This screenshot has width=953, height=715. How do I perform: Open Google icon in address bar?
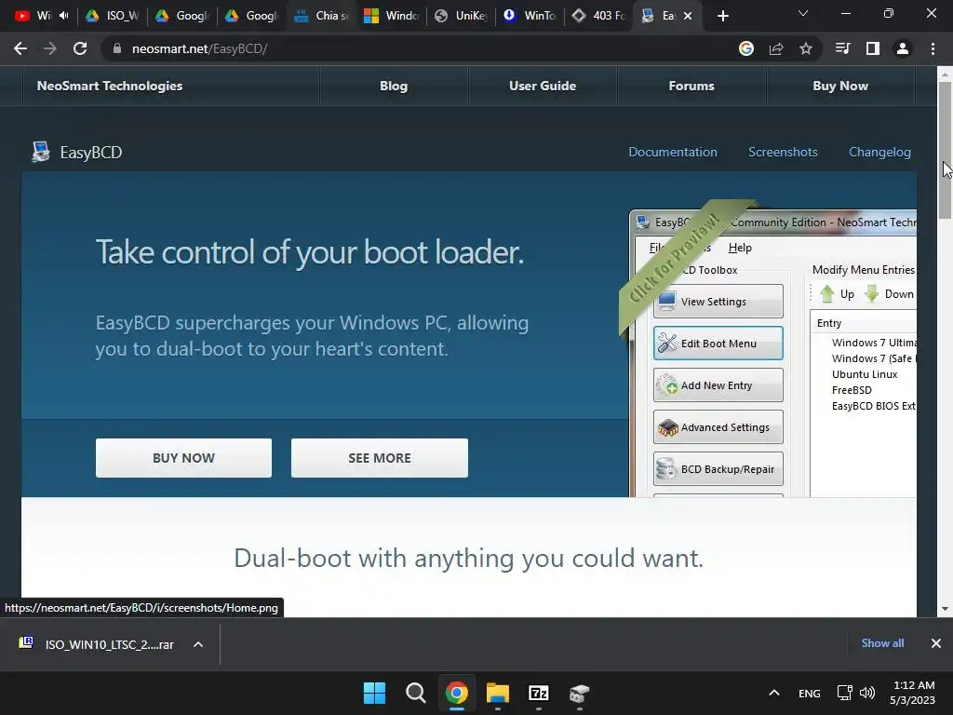point(746,48)
